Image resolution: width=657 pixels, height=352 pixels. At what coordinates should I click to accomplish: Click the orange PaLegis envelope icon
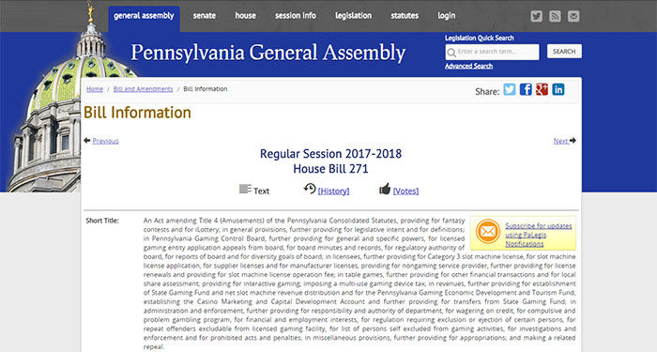click(x=488, y=231)
